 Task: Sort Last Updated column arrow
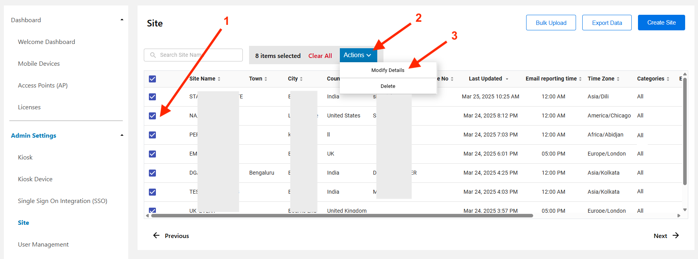tap(507, 79)
